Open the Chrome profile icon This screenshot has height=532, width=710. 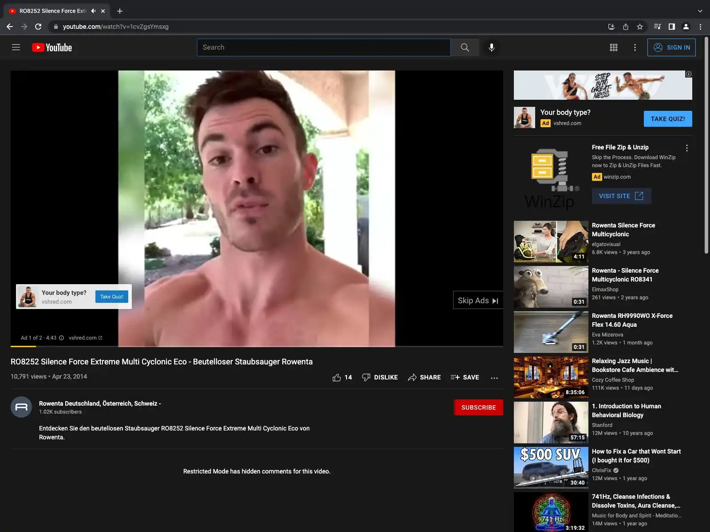686,27
